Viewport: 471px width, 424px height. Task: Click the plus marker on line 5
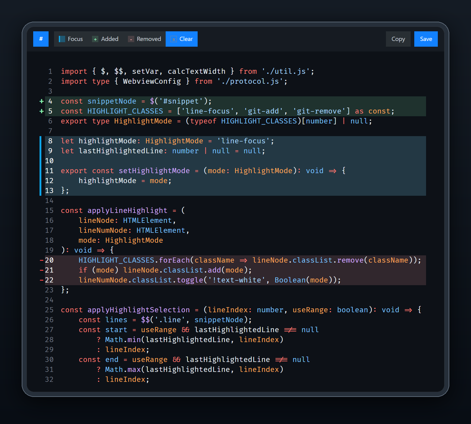[x=42, y=111]
